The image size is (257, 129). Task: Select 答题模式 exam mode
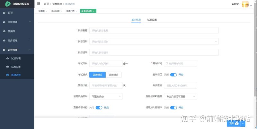97,75
